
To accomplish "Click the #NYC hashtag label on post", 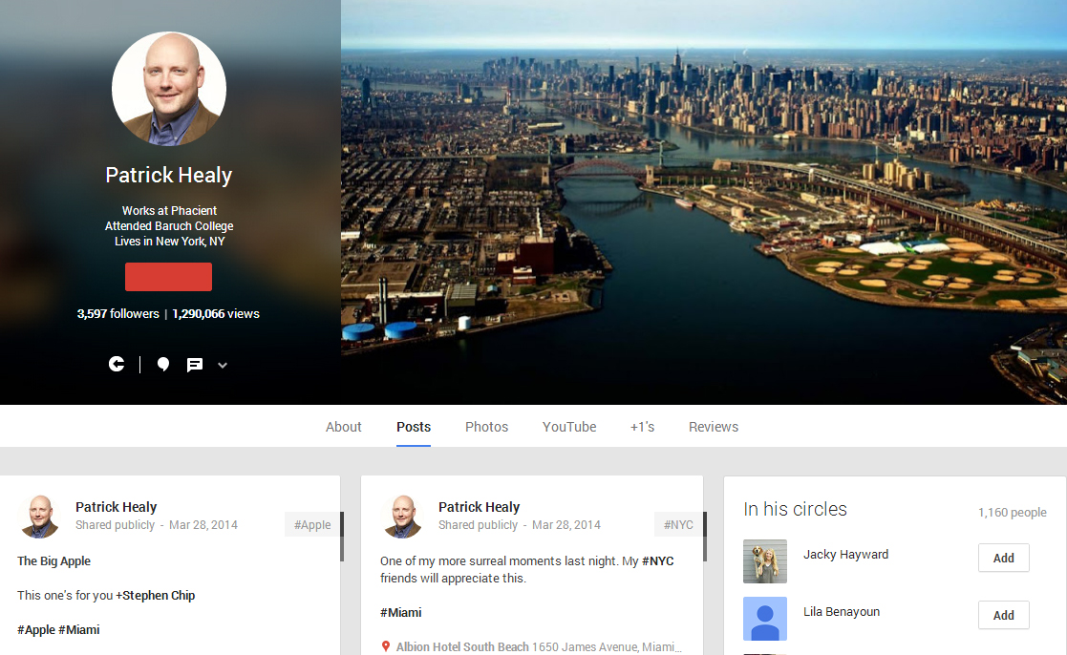I will [x=678, y=524].
